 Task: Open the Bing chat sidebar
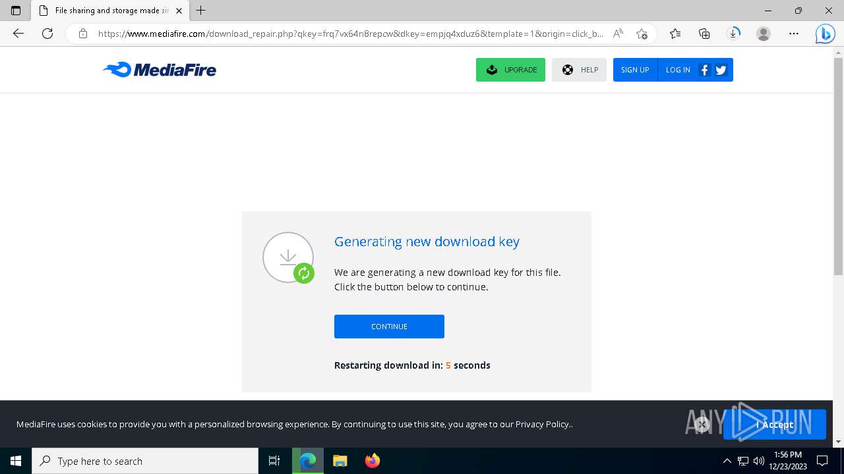coord(825,34)
